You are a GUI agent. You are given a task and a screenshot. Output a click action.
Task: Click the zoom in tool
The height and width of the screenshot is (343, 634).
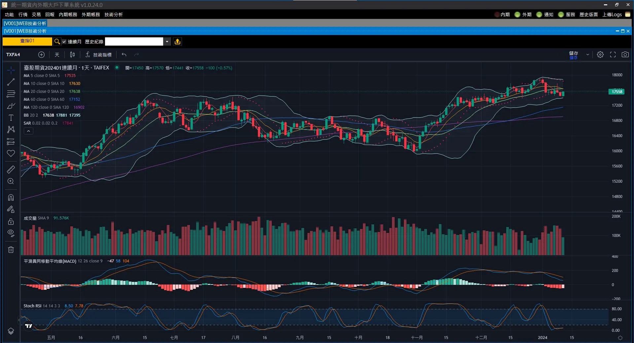[11, 181]
